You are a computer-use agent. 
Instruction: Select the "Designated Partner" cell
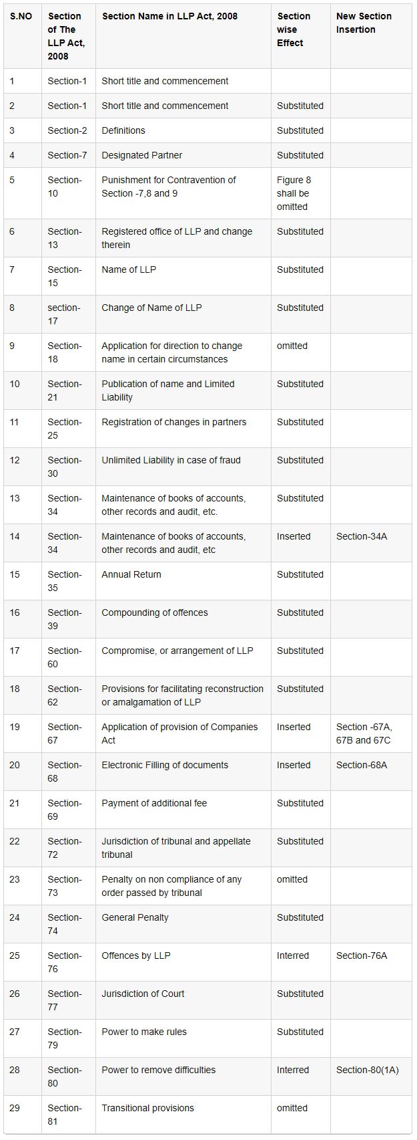141,155
